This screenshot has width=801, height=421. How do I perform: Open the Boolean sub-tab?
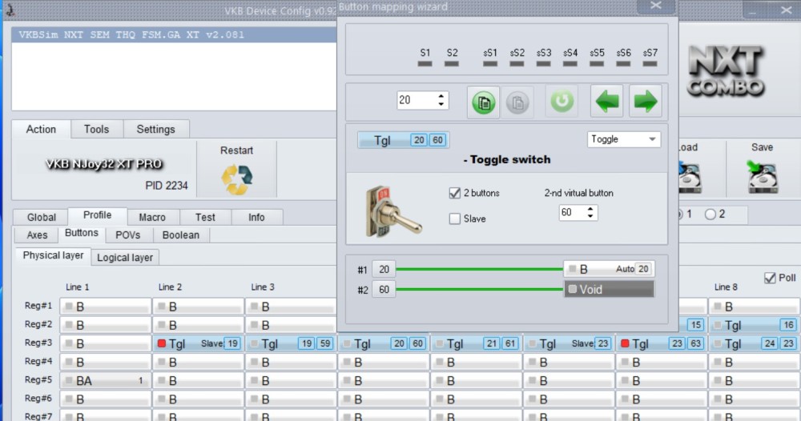pyautogui.click(x=181, y=235)
